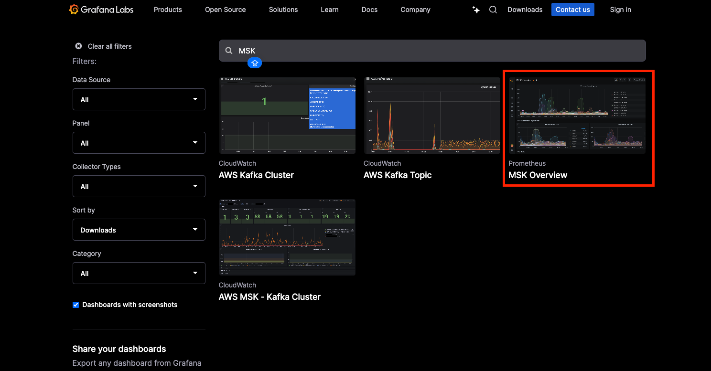Viewport: 711px width, 371px height.
Task: Open the AI sparkle assistant icon
Action: [x=476, y=10]
